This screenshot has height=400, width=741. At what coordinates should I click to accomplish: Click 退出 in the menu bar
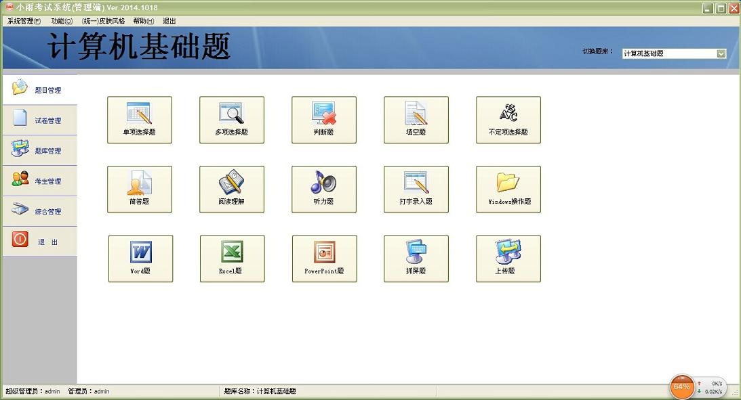pyautogui.click(x=169, y=21)
